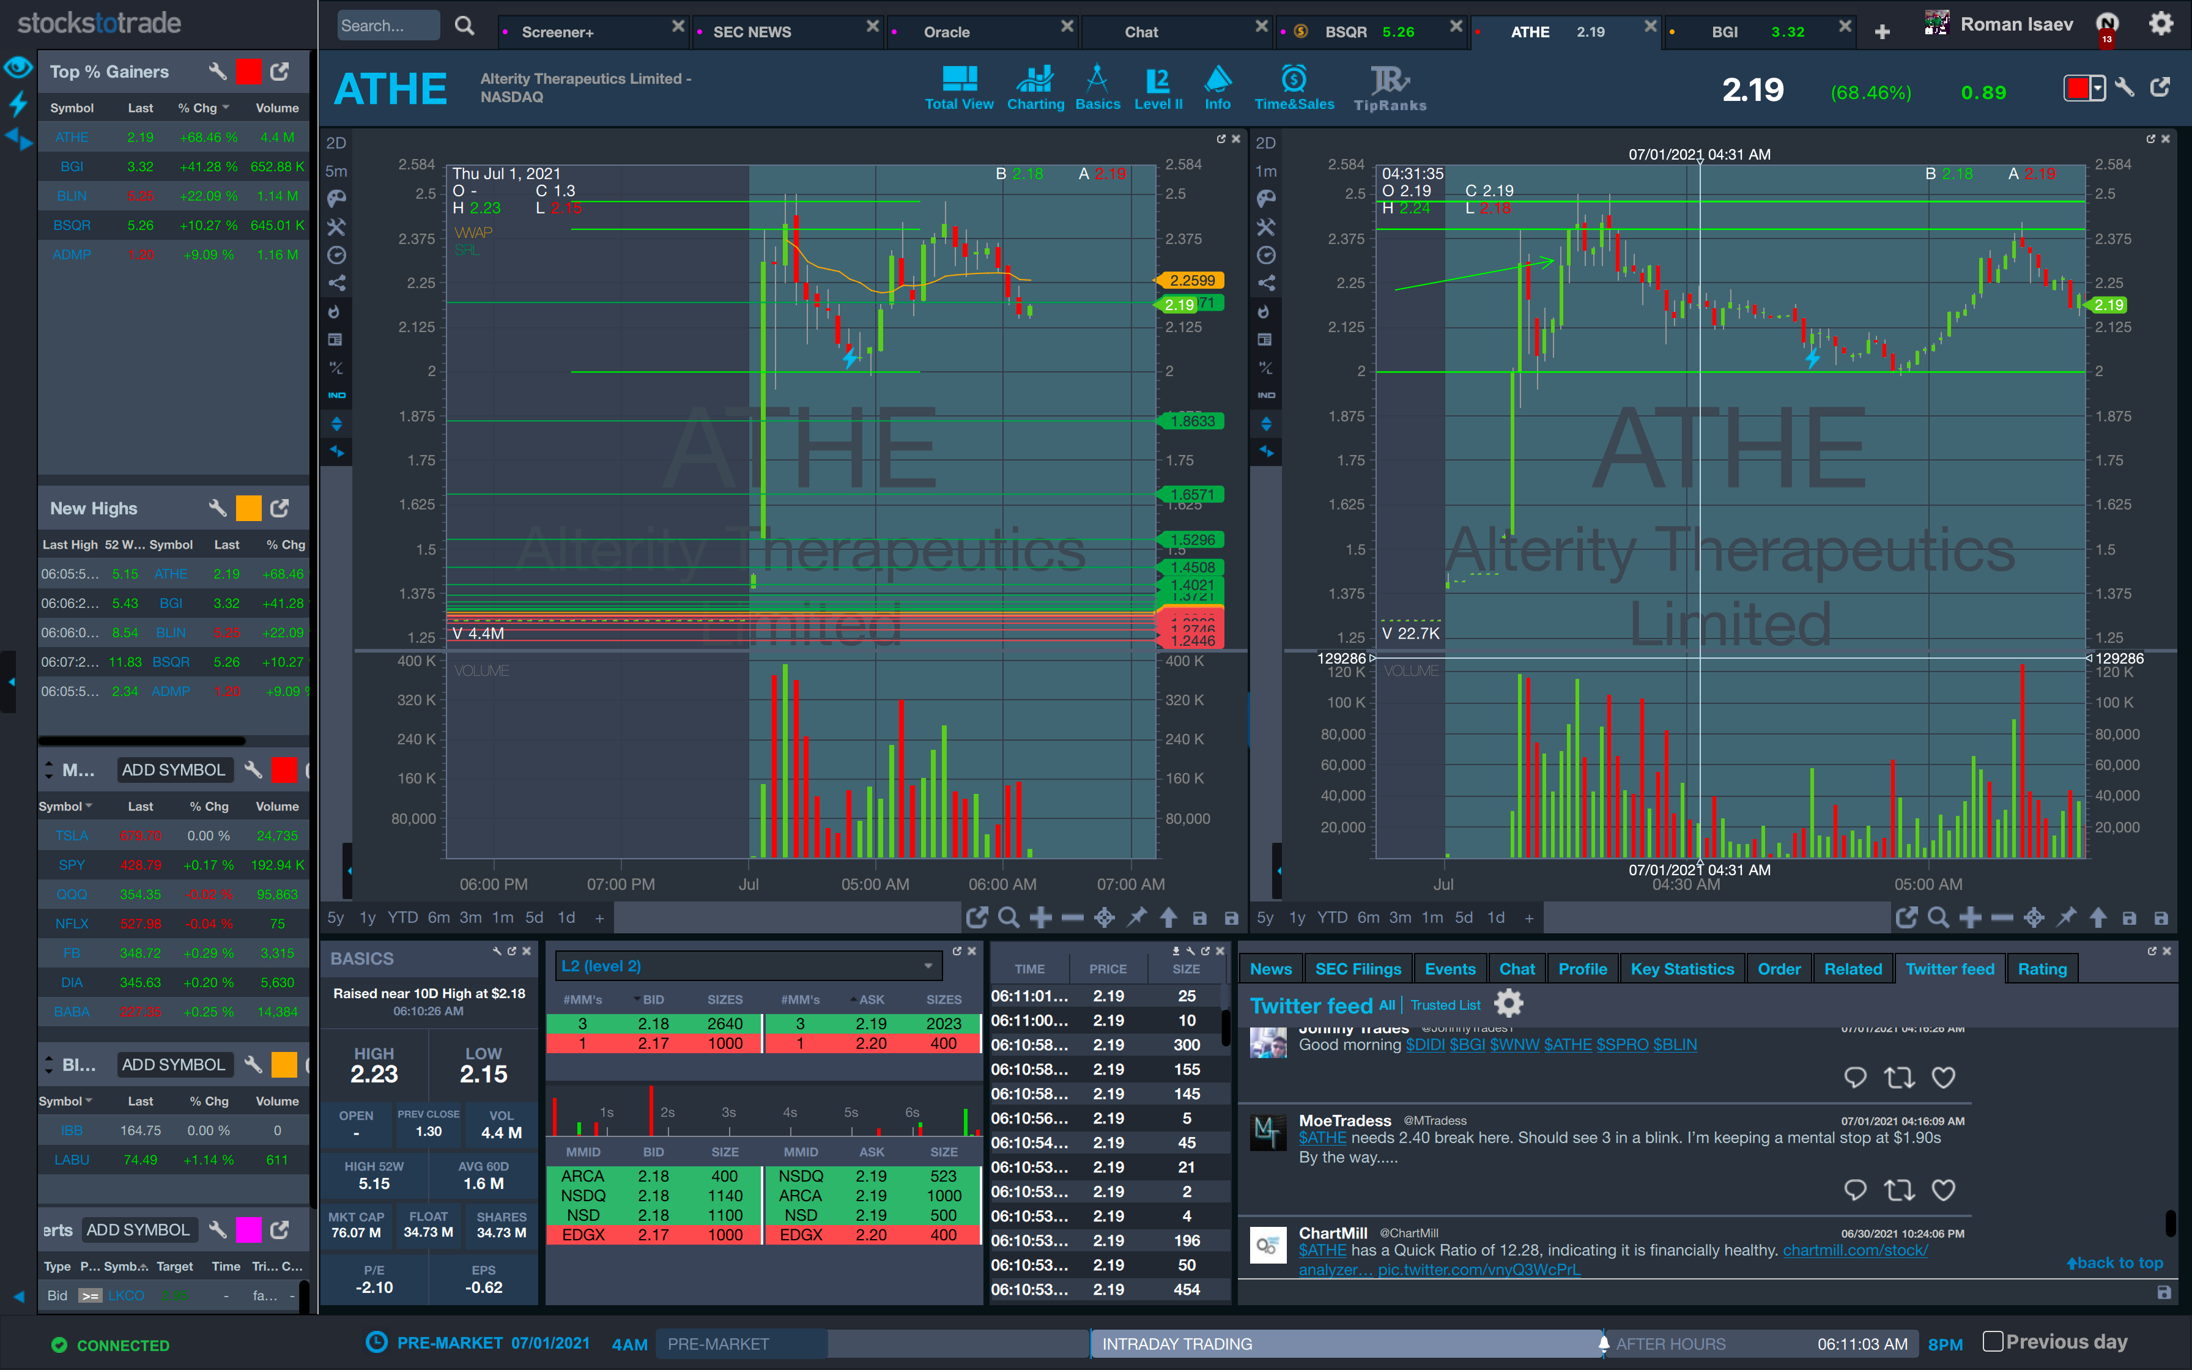
Task: Expand the L2 (level 2) dropdown
Action: [928, 966]
